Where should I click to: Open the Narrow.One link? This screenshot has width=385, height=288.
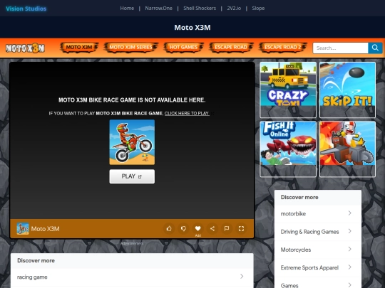click(158, 9)
